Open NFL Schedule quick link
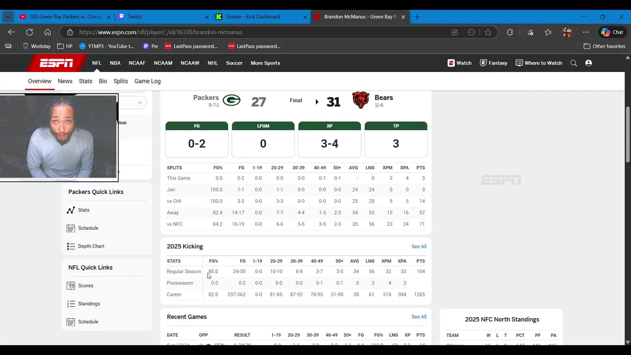The width and height of the screenshot is (631, 355). (88, 322)
